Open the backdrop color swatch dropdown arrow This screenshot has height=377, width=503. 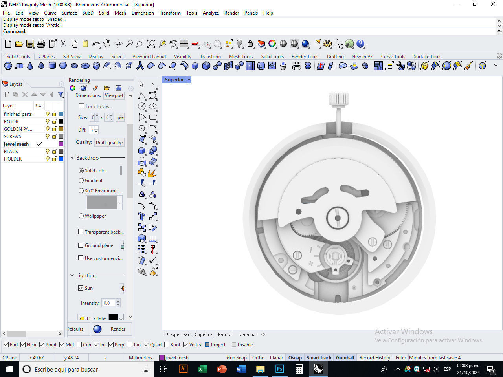(120, 203)
